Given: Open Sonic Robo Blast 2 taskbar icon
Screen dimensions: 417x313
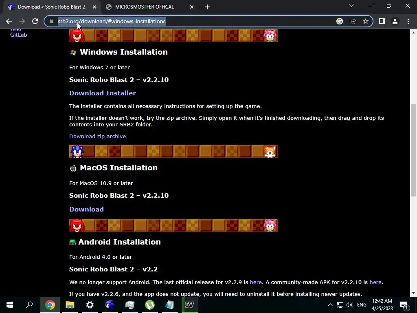Looking at the screenshot, I should pos(110,305).
